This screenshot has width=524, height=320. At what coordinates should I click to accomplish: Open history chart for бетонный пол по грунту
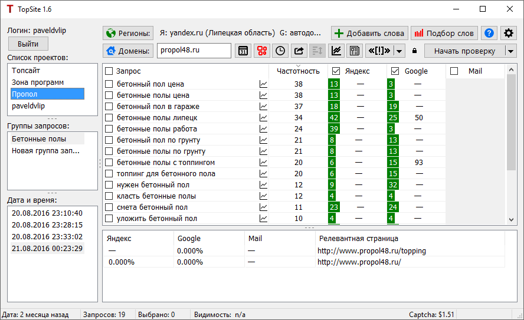point(263,140)
